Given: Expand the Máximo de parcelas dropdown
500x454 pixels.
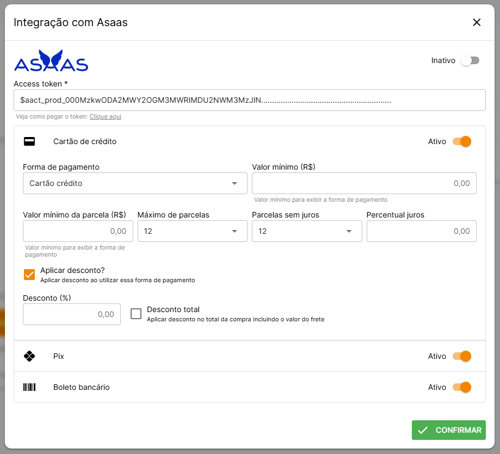Looking at the screenshot, I should click(x=192, y=231).
